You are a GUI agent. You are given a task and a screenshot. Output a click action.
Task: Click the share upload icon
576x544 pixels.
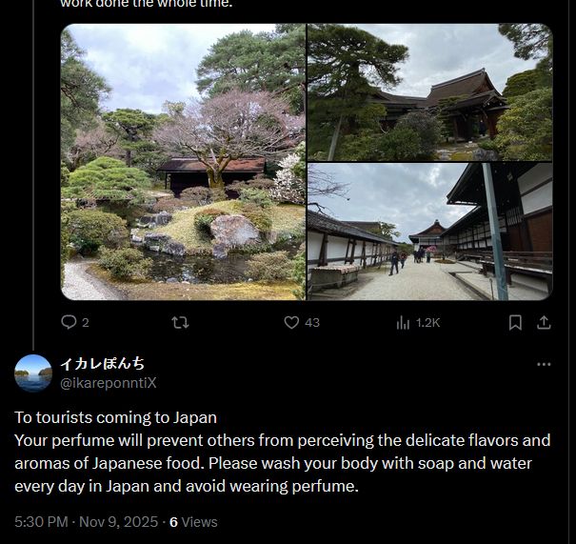point(544,323)
